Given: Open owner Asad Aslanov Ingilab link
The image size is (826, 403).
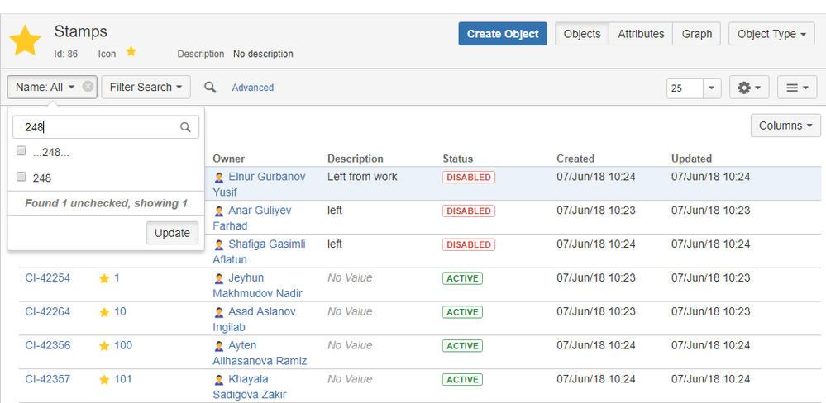Looking at the screenshot, I should (x=255, y=319).
